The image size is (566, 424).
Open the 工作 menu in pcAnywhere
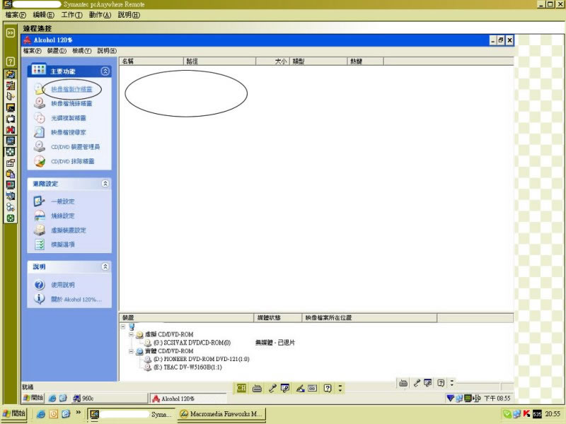coord(71,15)
